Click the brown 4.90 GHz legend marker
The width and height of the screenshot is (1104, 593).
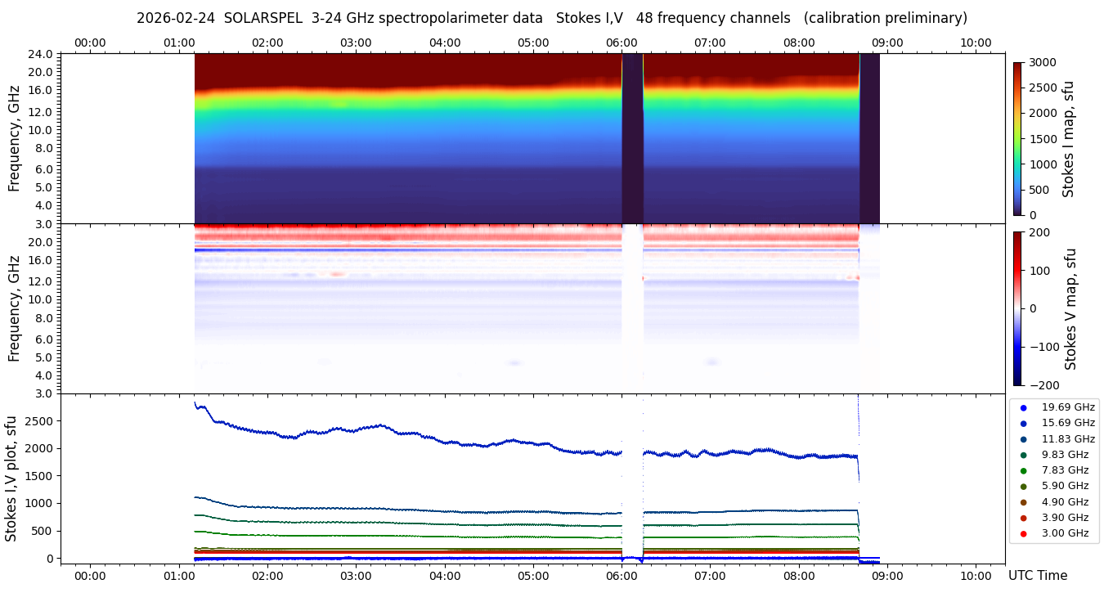[x=1023, y=502]
